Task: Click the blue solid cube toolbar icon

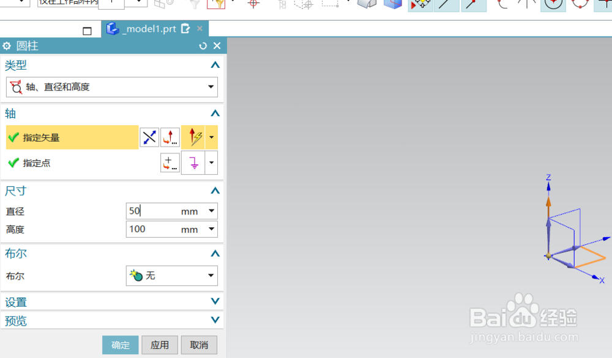Action: tap(393, 4)
